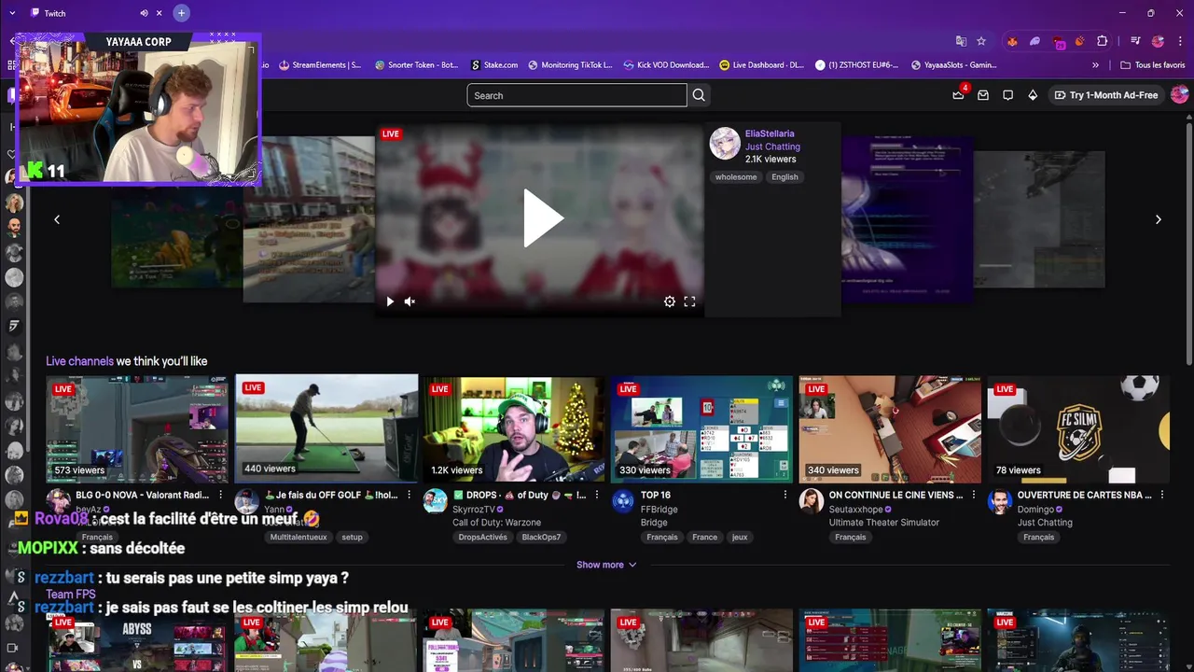Show more hidden bookmarks chevron
Screen dimensions: 1194x672
coord(1095,65)
